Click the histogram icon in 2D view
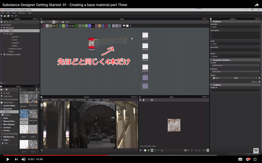 point(162,150)
